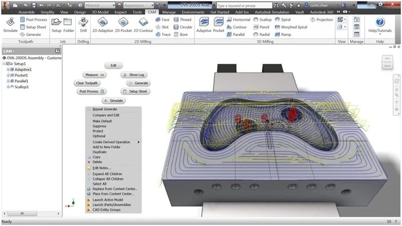Select the Pencil 3D milling strategy
The height and width of the screenshot is (226, 402).
(261, 27)
